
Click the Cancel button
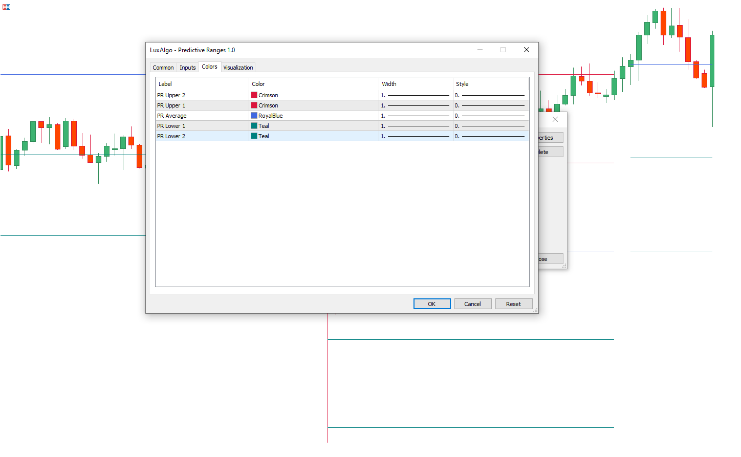point(473,304)
